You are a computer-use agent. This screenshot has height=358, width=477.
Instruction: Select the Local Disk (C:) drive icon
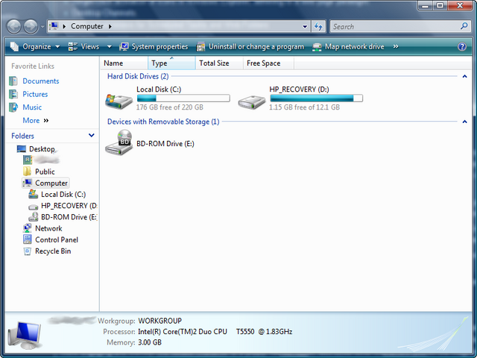coord(119,101)
